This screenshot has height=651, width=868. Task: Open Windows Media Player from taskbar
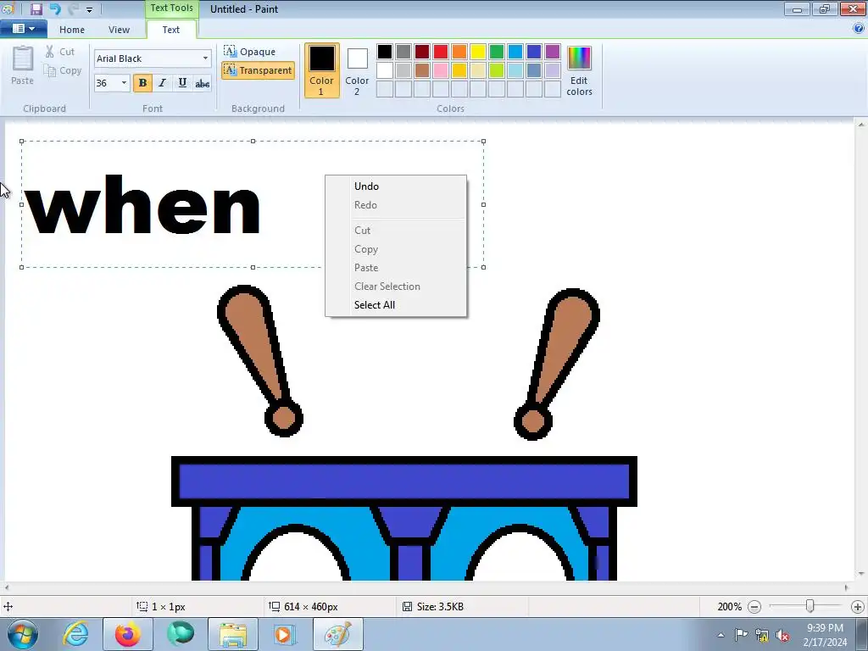(285, 634)
